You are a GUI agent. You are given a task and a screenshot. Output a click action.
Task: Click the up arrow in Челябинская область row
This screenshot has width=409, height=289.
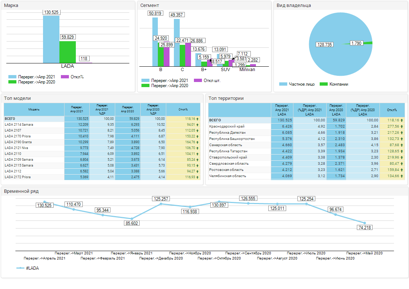coord(402,176)
